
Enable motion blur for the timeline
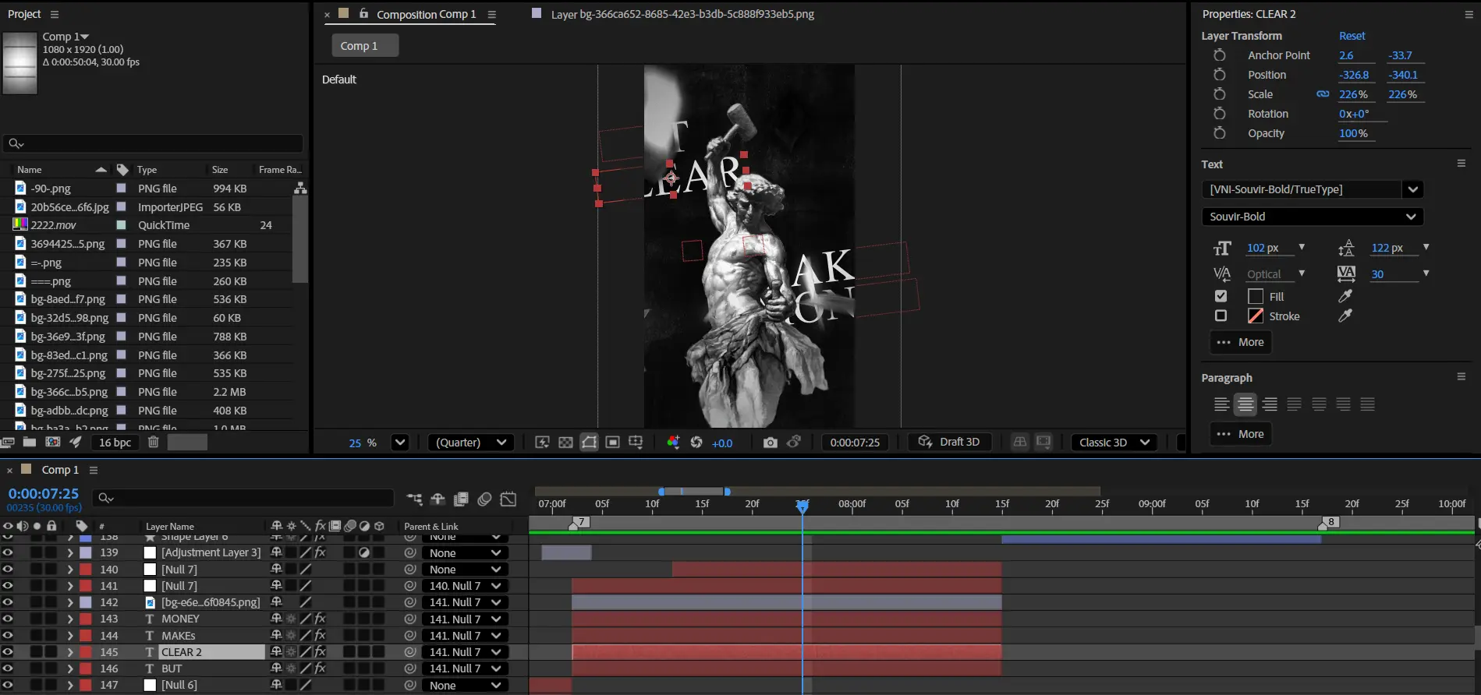pos(484,499)
